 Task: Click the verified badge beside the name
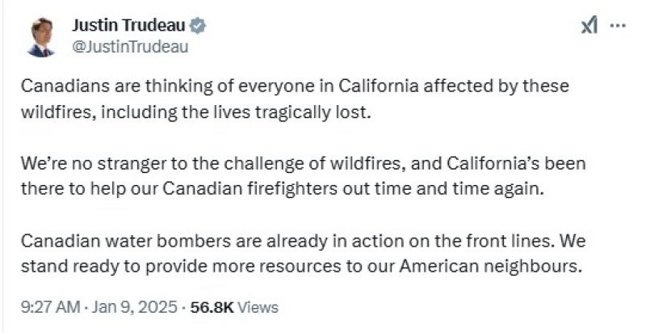[x=199, y=26]
